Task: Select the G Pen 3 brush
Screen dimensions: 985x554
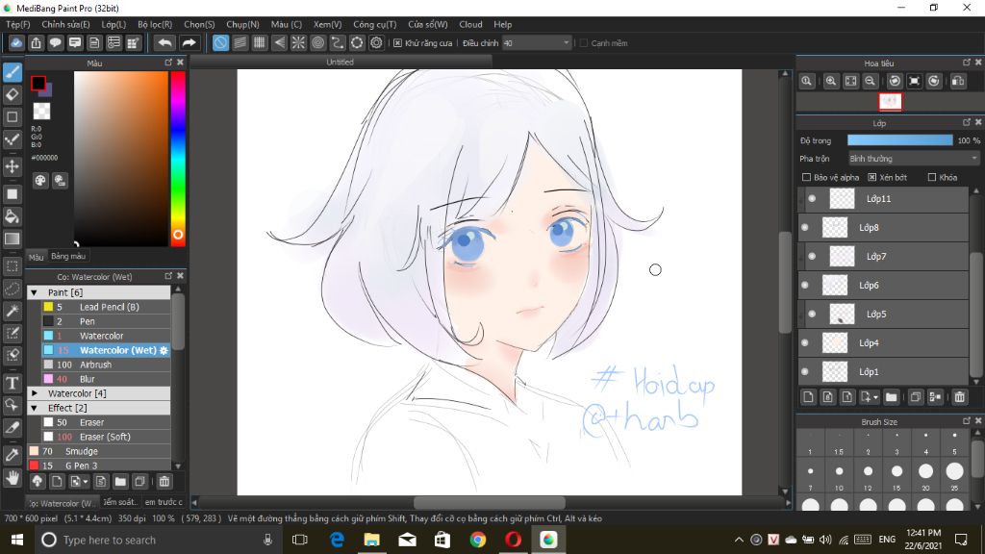Action: click(99, 466)
